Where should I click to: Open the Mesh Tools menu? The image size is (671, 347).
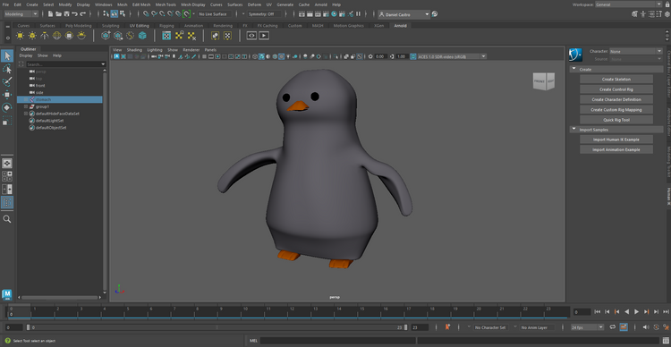click(166, 4)
